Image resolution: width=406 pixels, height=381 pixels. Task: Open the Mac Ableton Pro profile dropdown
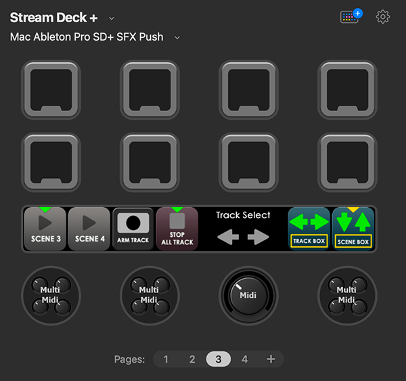[177, 38]
